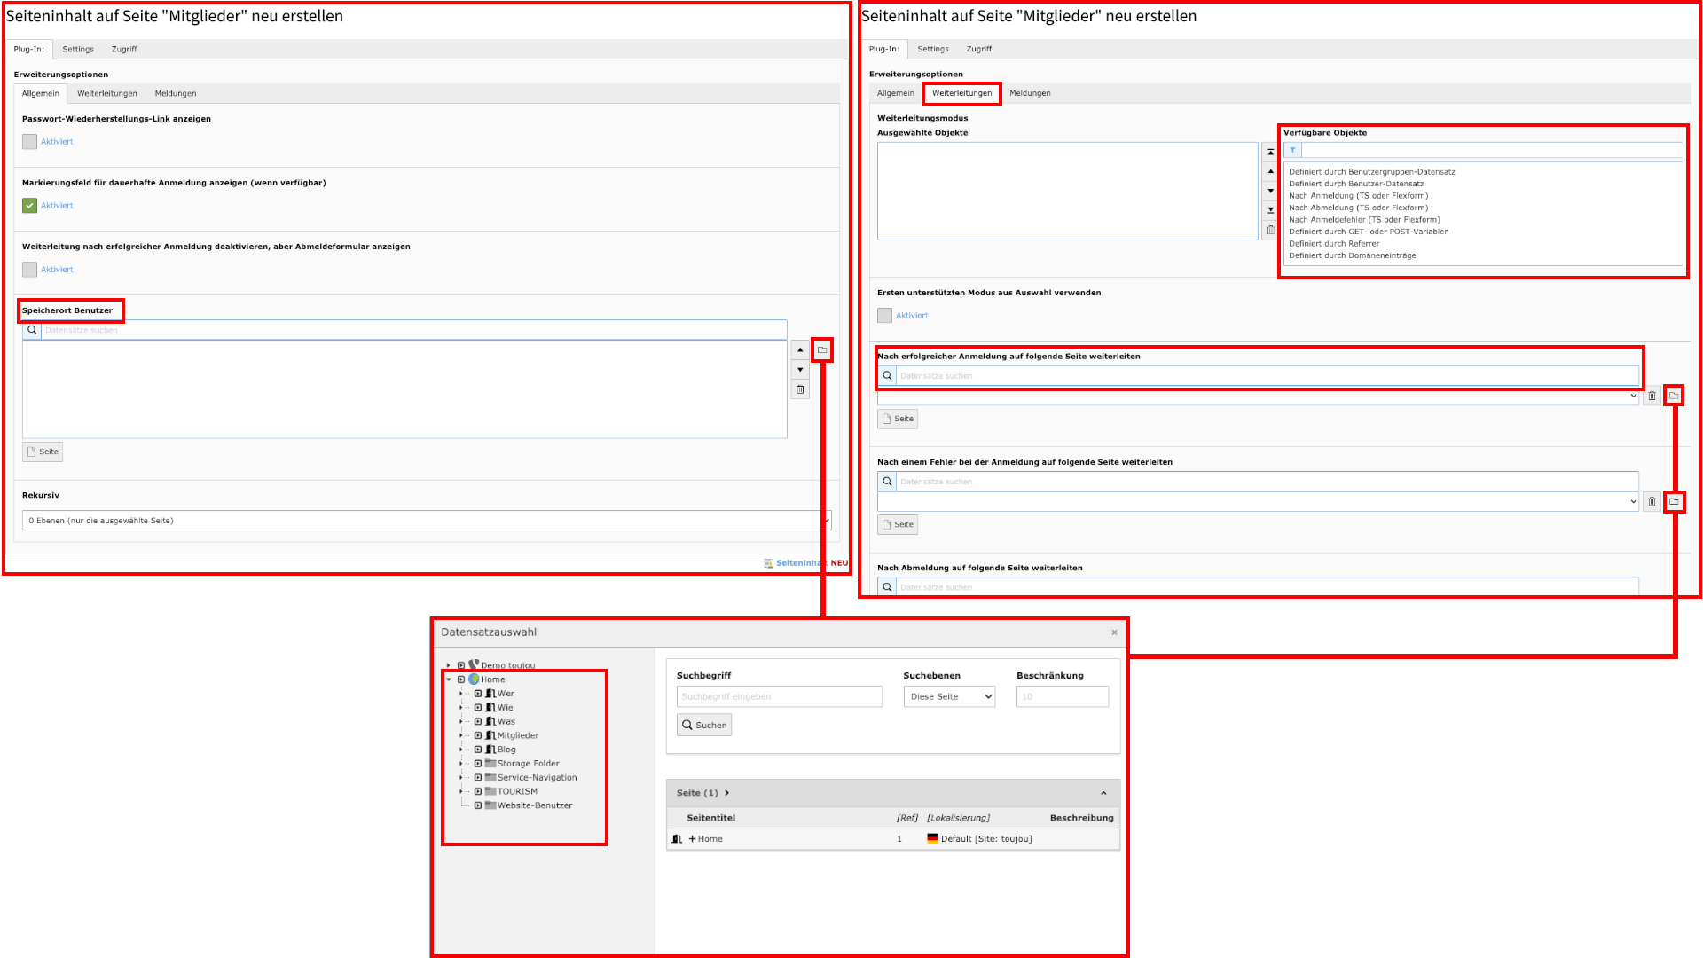Image resolution: width=1703 pixels, height=958 pixels.
Task: Move selected object to top in Weiterleitungsmodus
Action: (x=1270, y=153)
